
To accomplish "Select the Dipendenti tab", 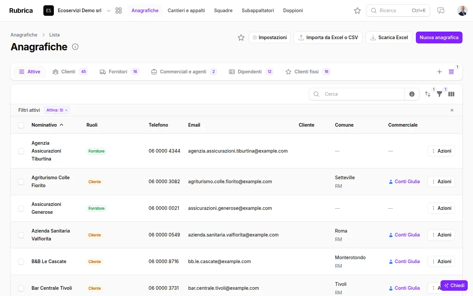I will pos(251,72).
